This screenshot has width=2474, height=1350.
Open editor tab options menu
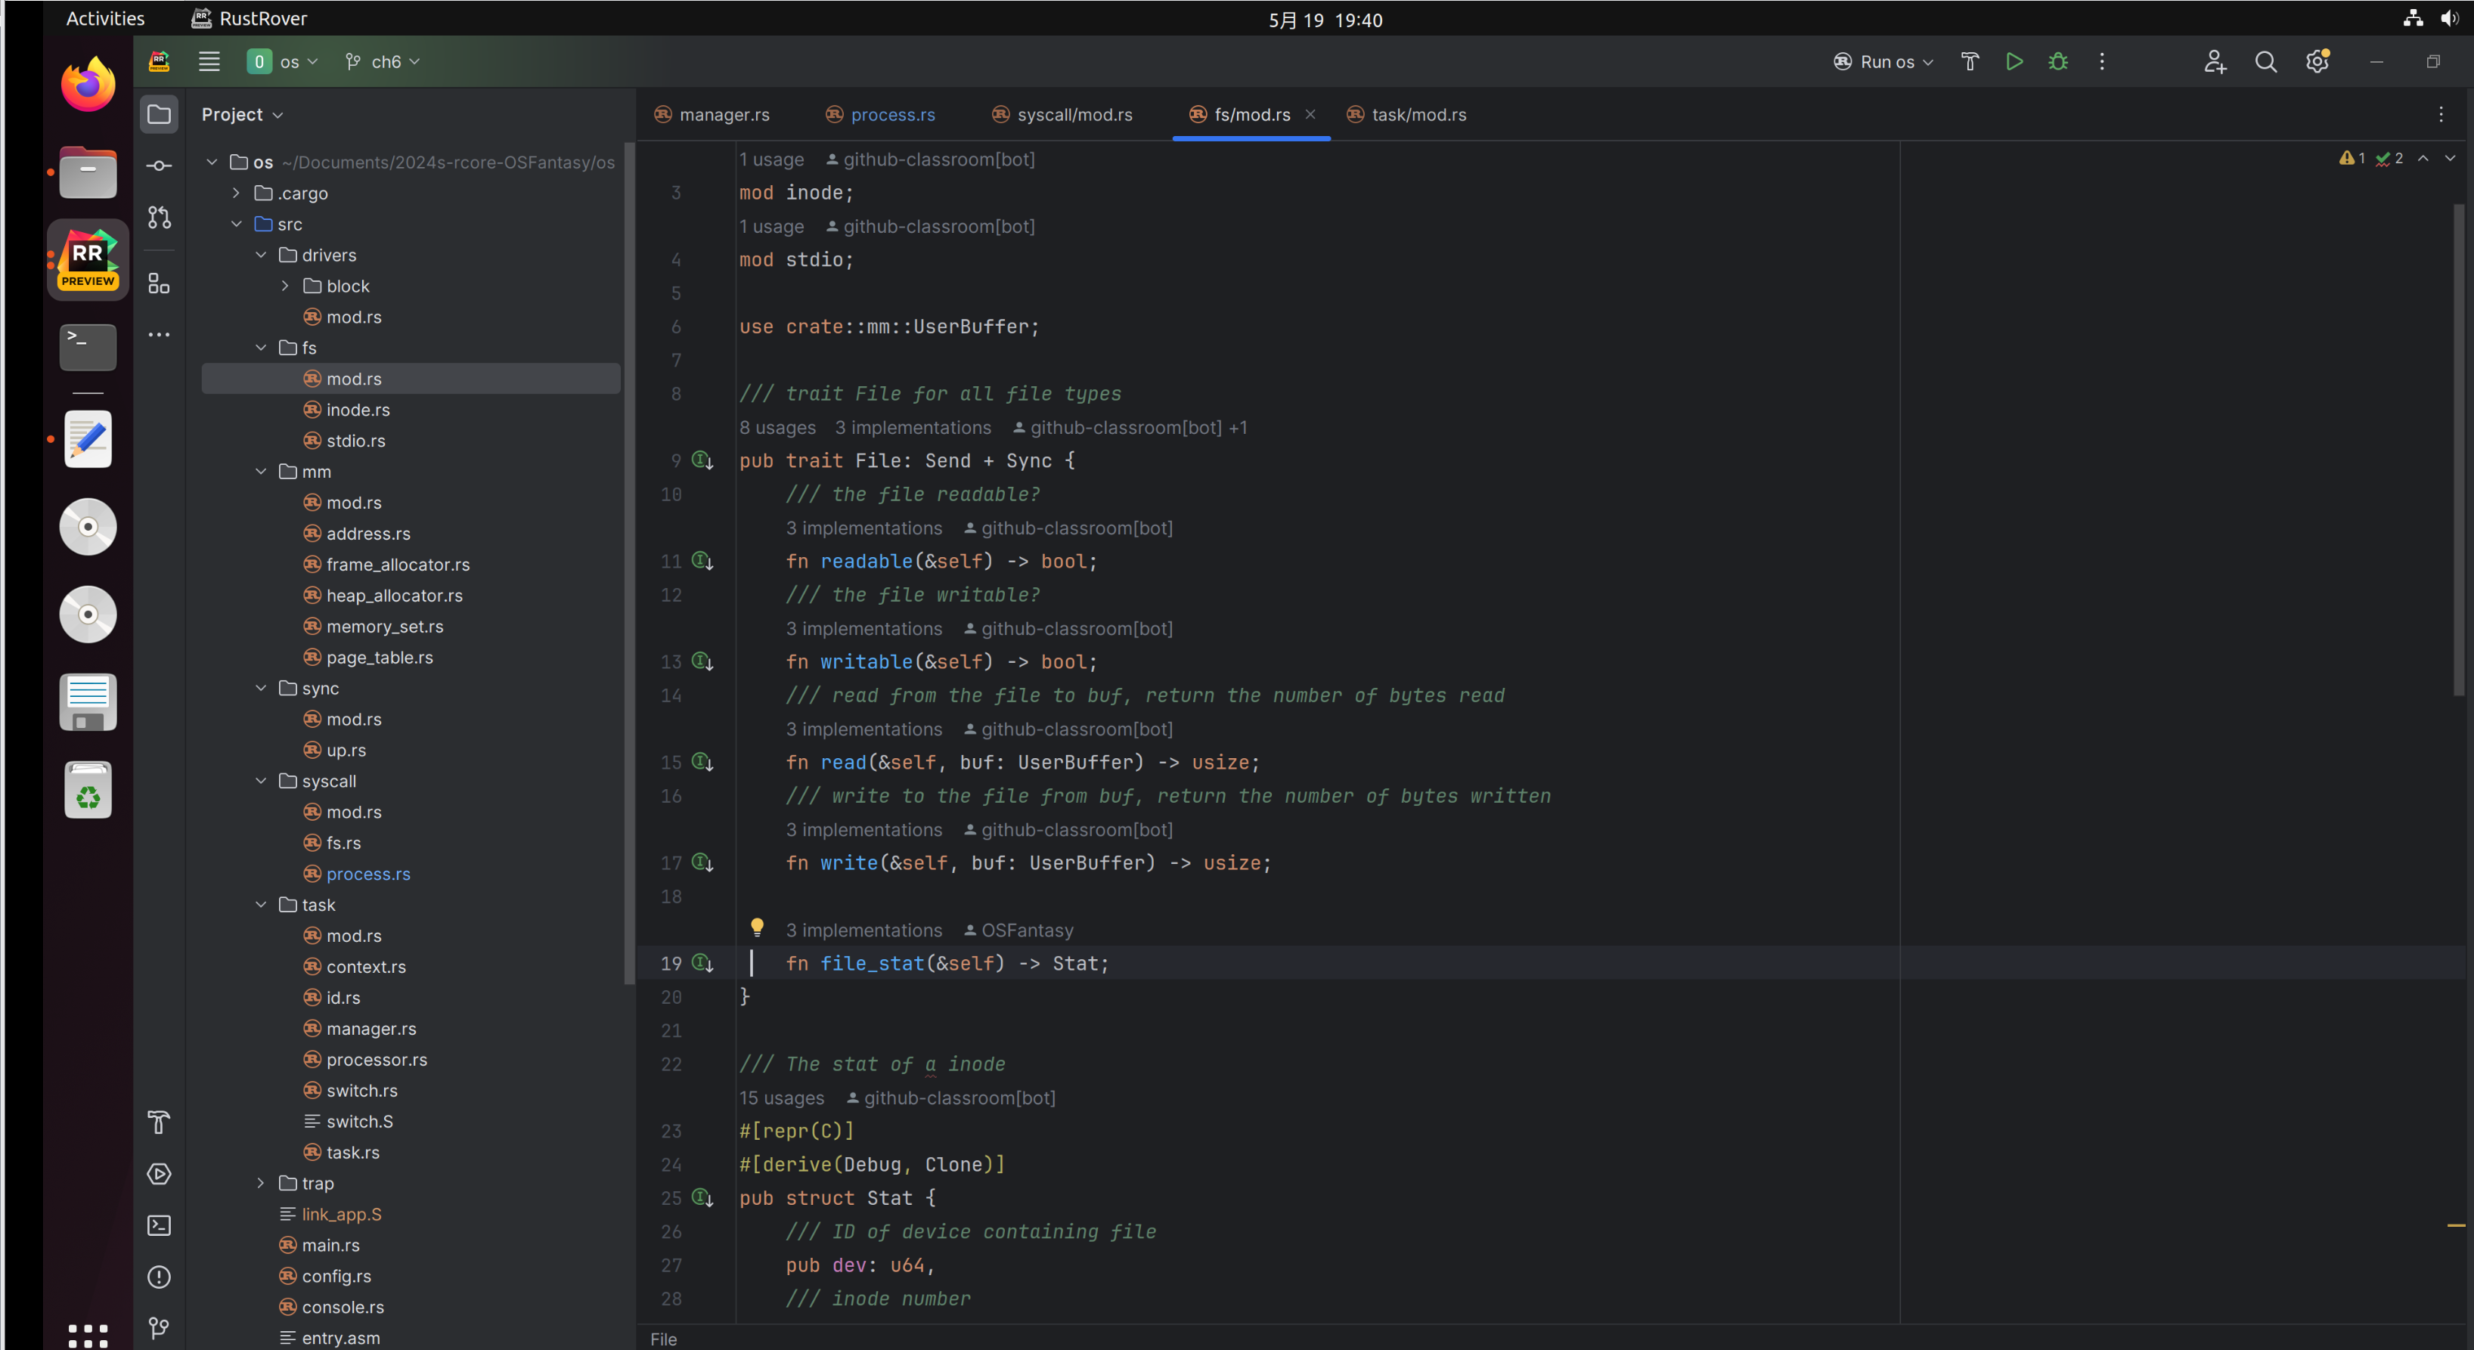coord(2441,114)
